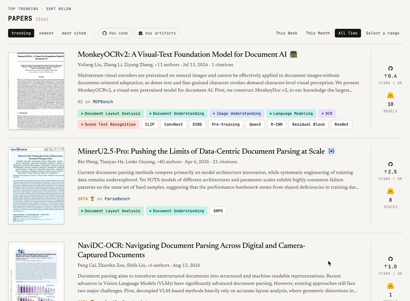This screenshot has width=410, height=301.
Task: Click the trophy icon next to SOTA on ParseBench
Action: pyautogui.click(x=92, y=199)
